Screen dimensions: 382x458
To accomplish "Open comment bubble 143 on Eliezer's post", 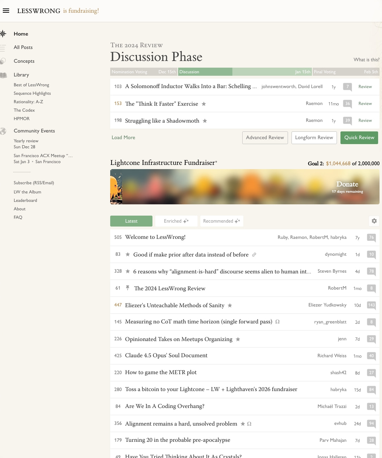I will click(371, 305).
